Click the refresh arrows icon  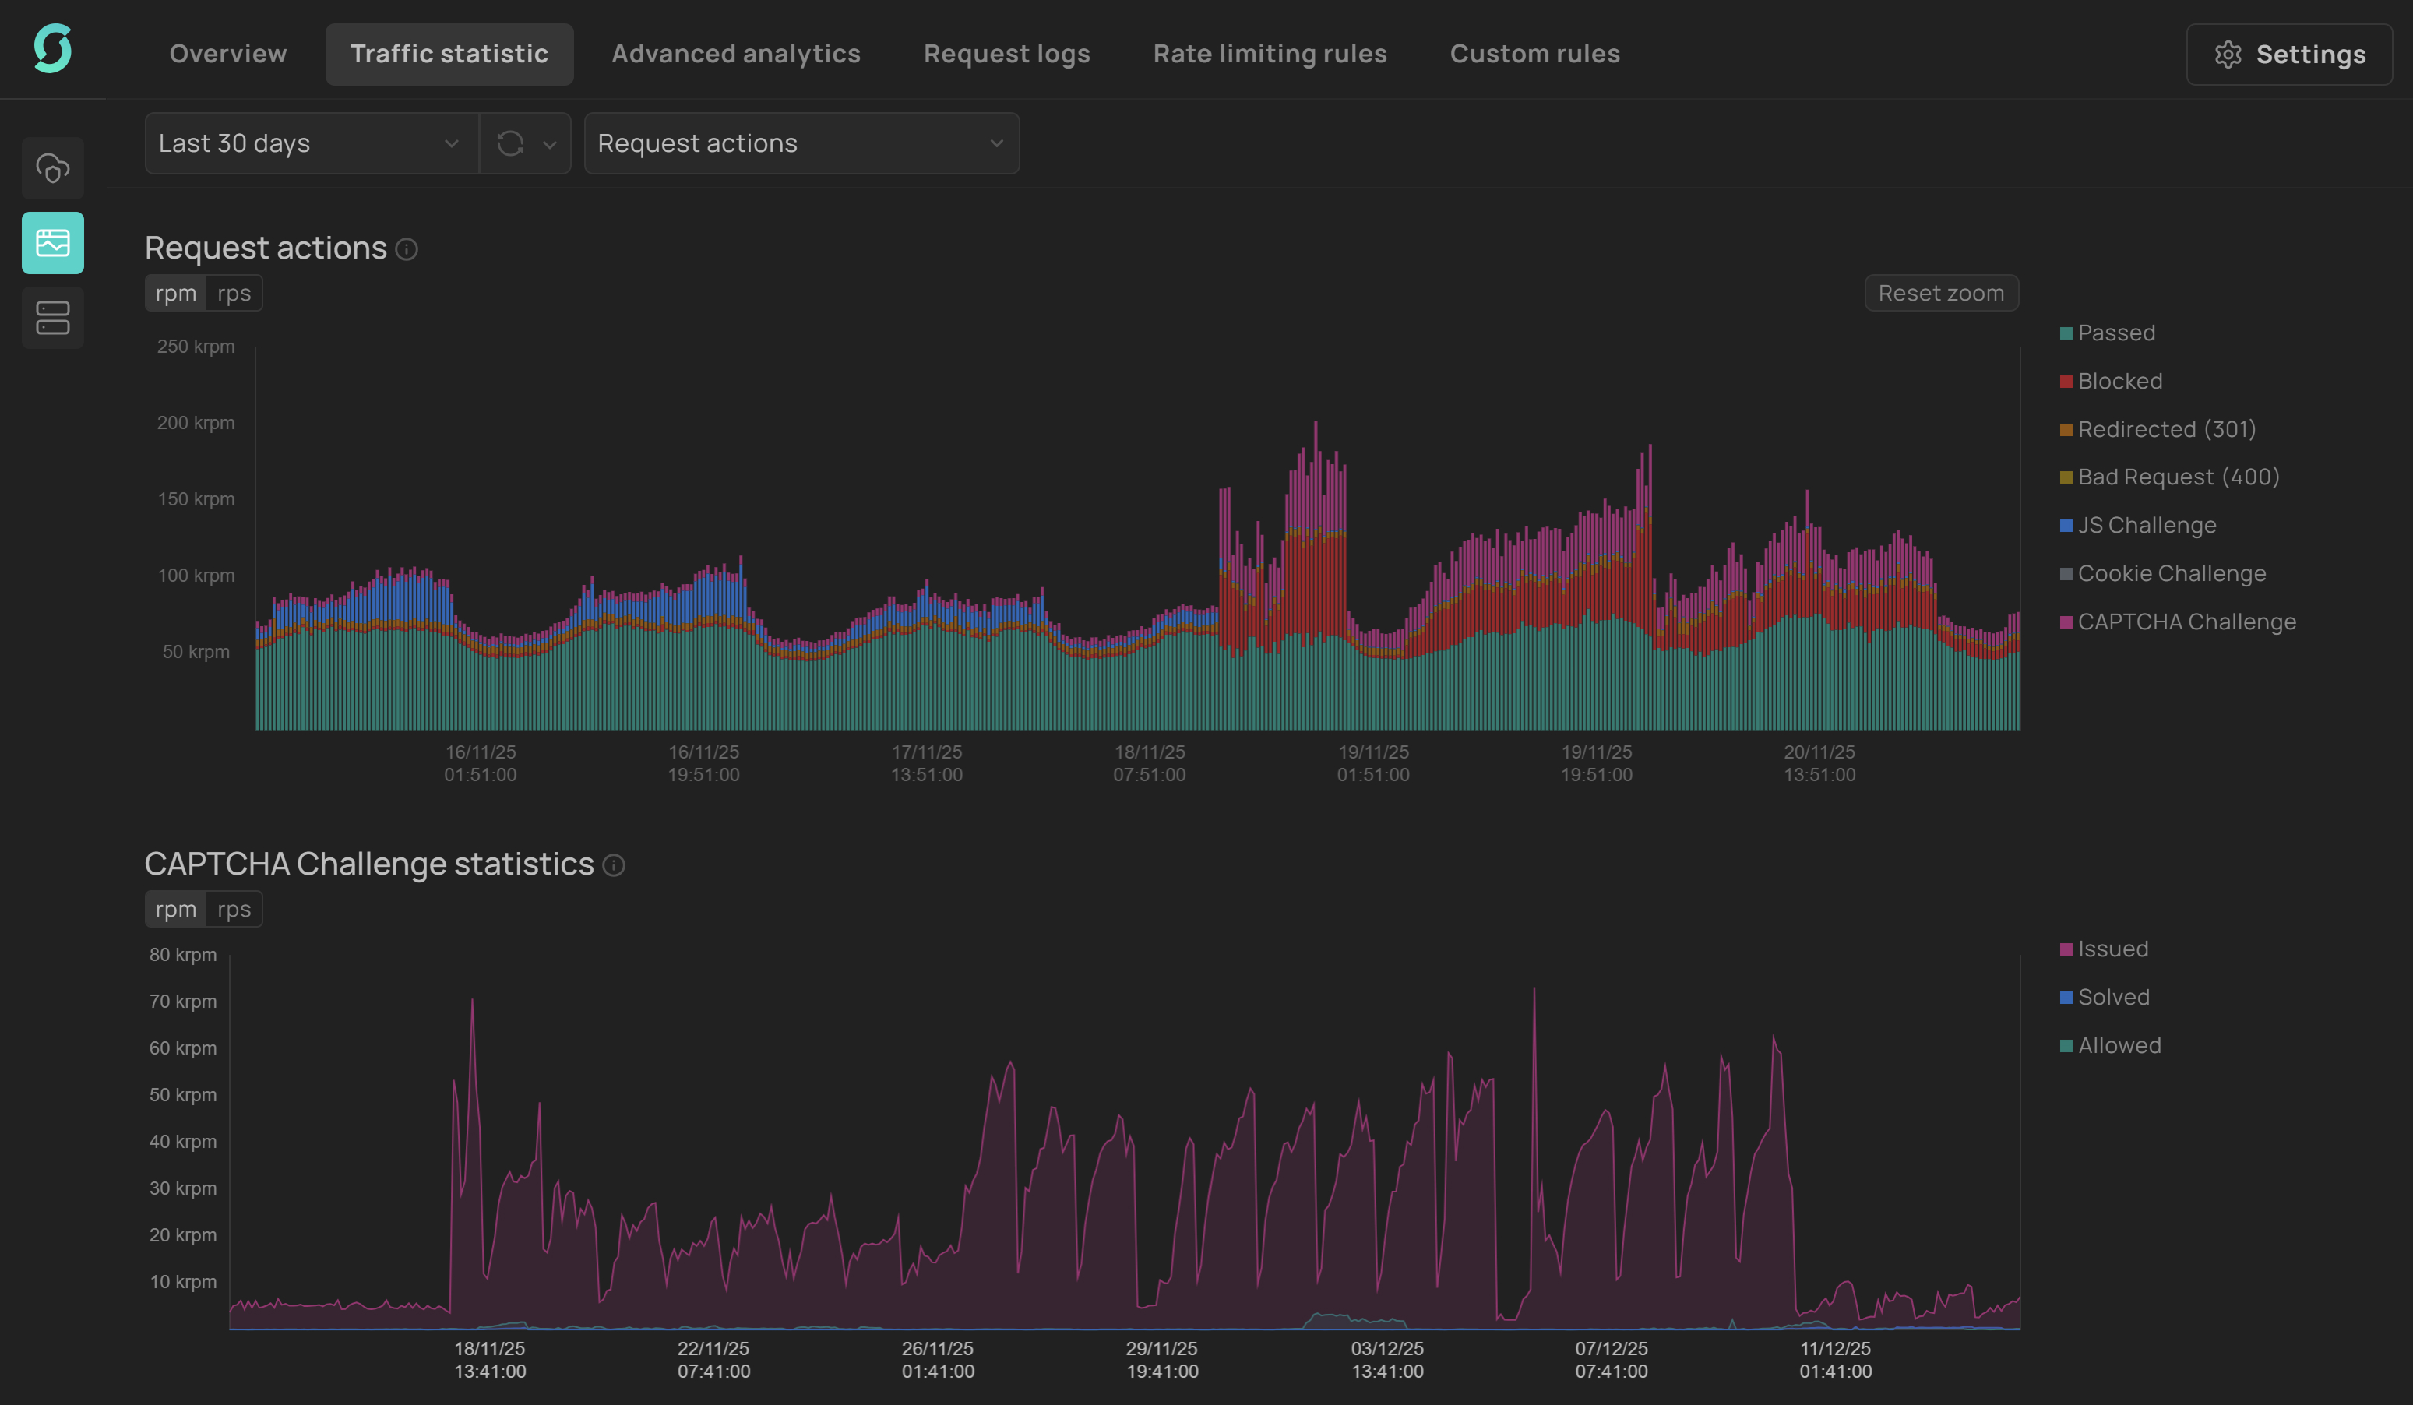click(510, 143)
